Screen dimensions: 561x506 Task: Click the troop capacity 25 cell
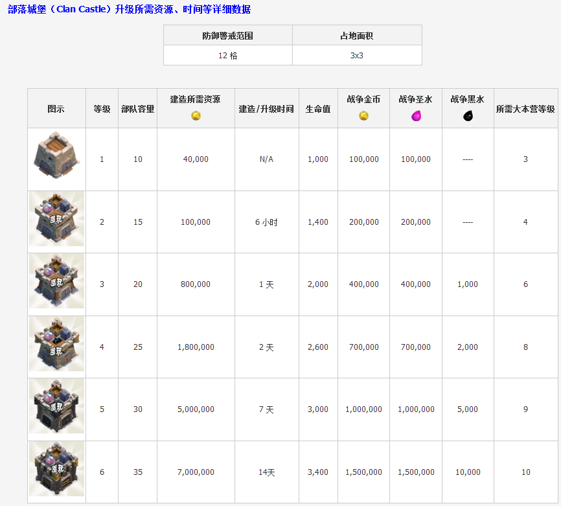click(x=138, y=347)
